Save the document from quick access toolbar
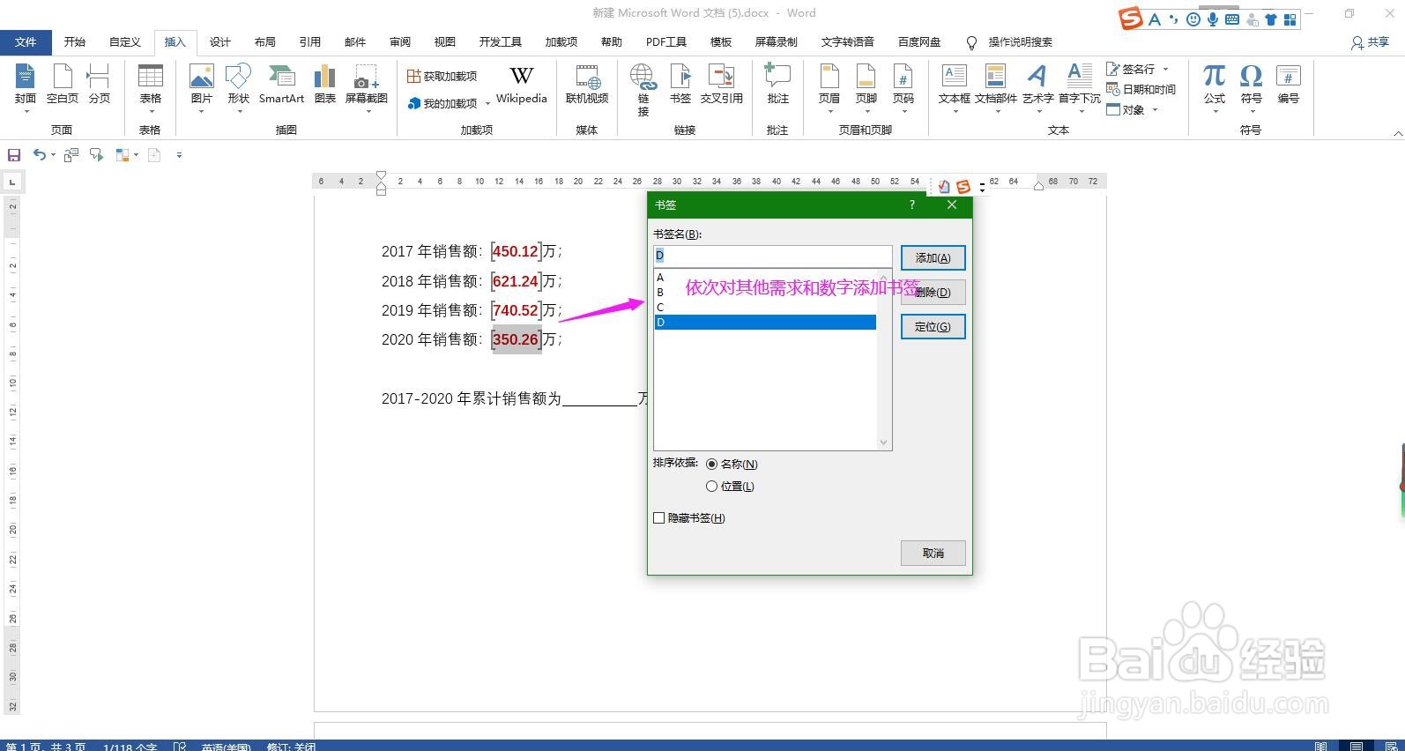Viewport: 1405px width, 751px height. click(x=14, y=155)
